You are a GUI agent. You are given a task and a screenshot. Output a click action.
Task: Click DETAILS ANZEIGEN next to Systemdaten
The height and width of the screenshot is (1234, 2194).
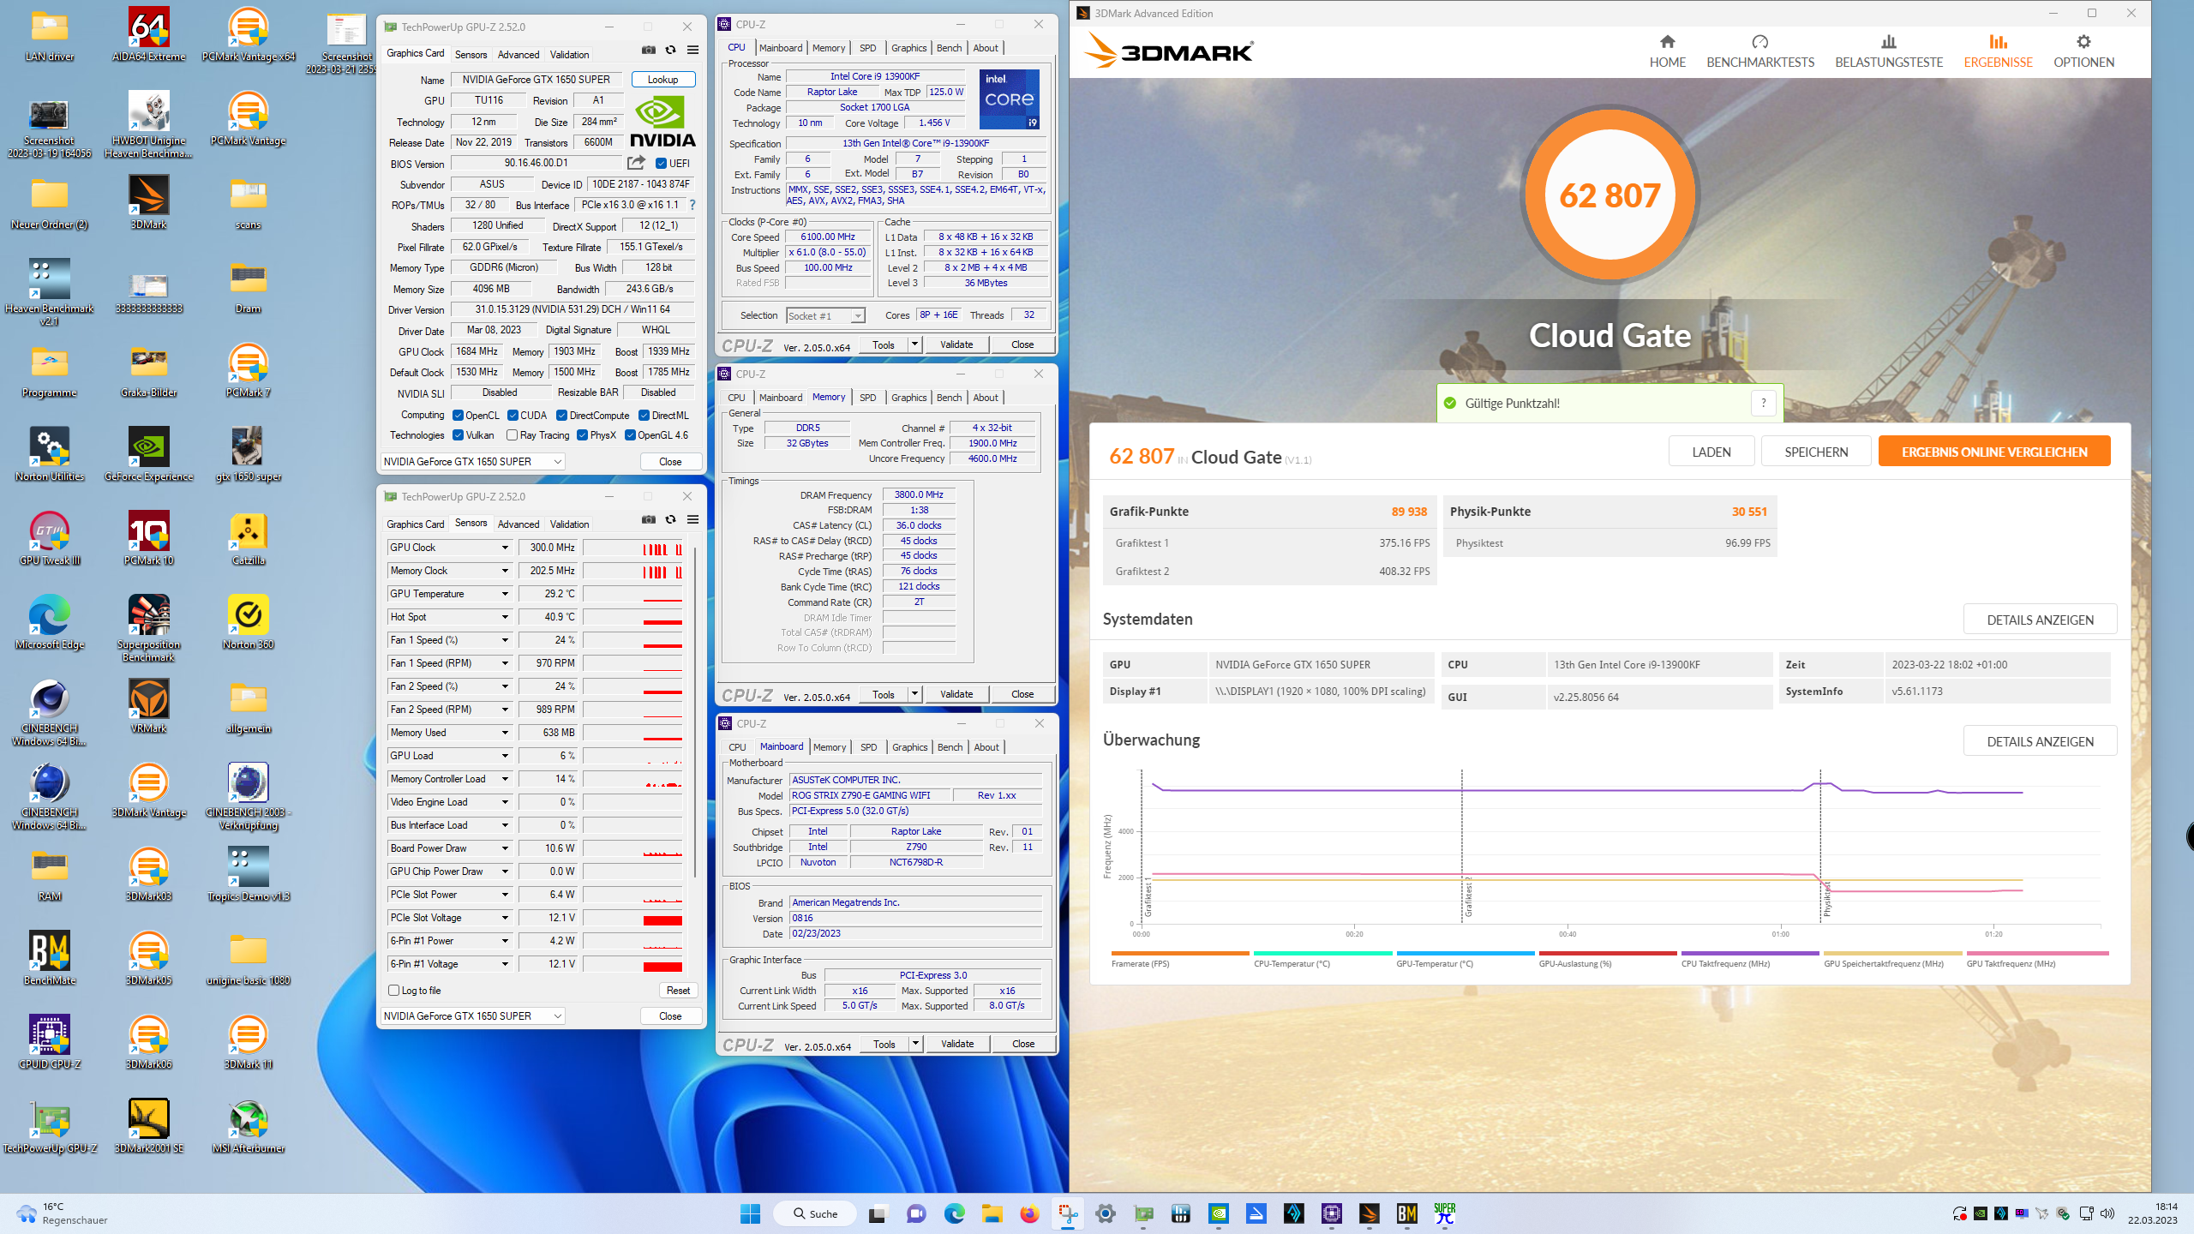coord(2040,620)
